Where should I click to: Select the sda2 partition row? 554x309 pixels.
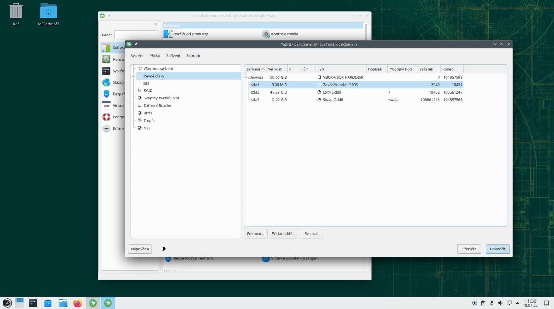click(x=357, y=92)
